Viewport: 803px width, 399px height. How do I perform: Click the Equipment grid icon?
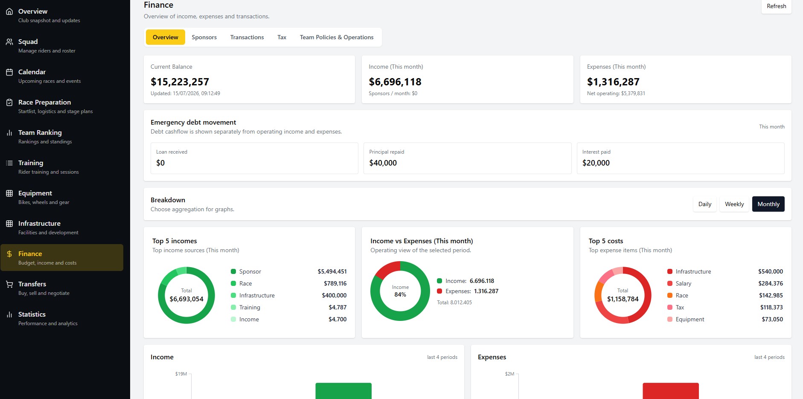click(9, 193)
